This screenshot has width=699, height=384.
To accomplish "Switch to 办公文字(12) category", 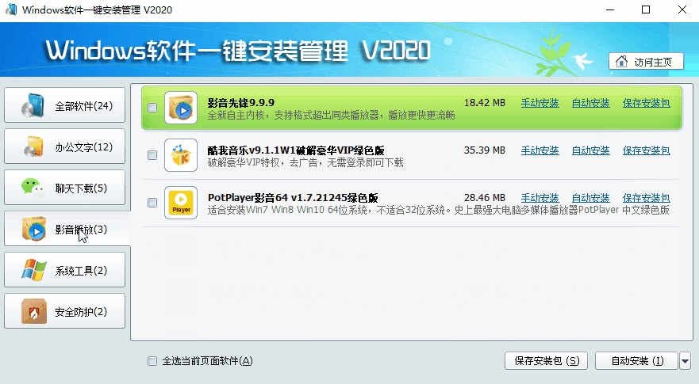I will click(x=64, y=146).
